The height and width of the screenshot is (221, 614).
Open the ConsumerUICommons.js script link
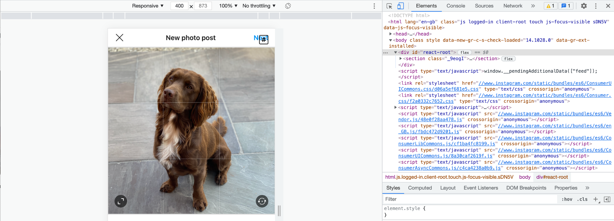pyautogui.click(x=505, y=153)
